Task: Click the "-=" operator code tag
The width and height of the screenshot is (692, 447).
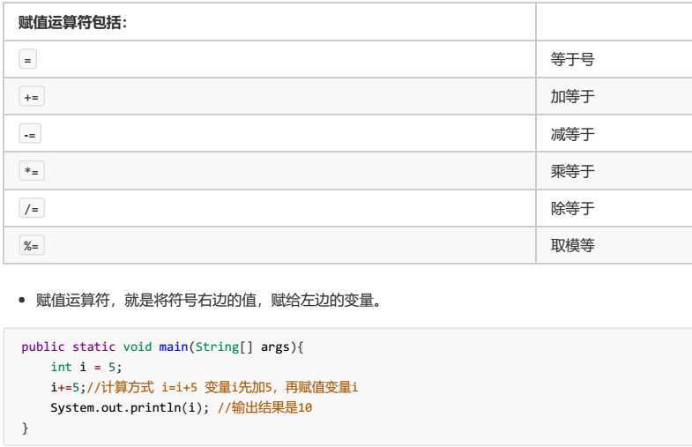Action: click(x=30, y=134)
